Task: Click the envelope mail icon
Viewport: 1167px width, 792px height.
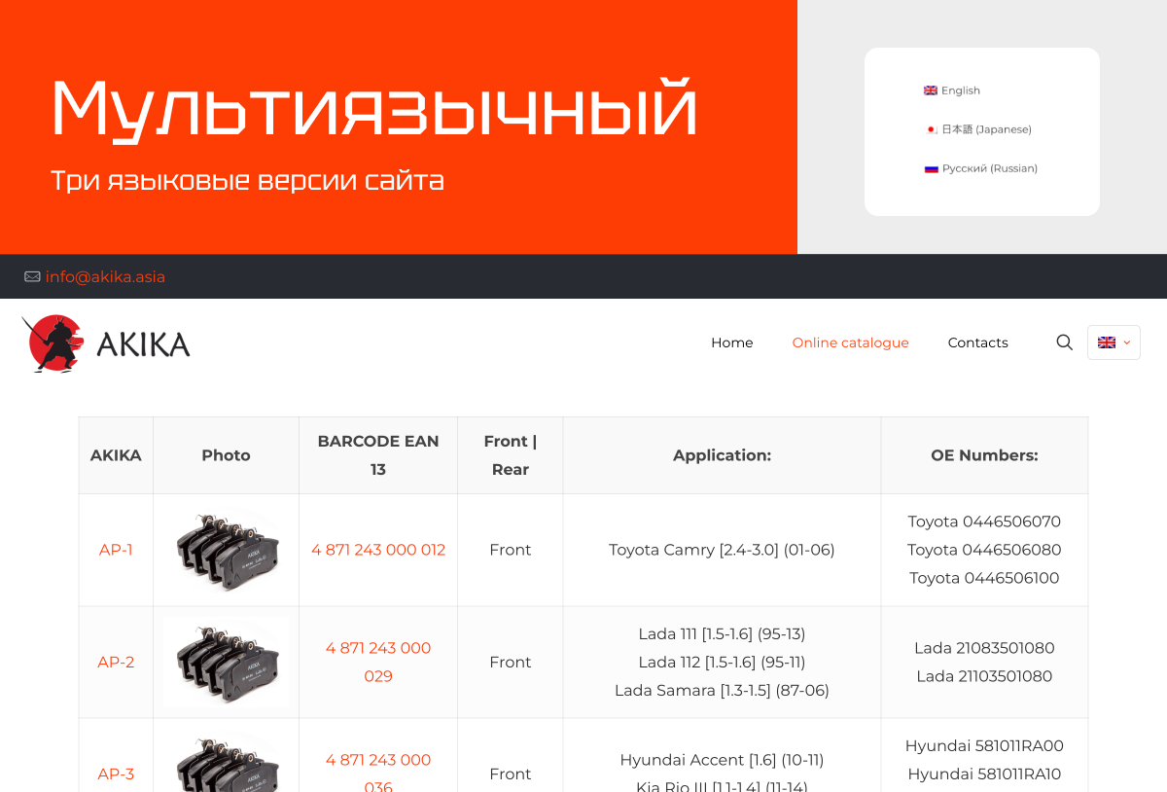Action: [32, 277]
